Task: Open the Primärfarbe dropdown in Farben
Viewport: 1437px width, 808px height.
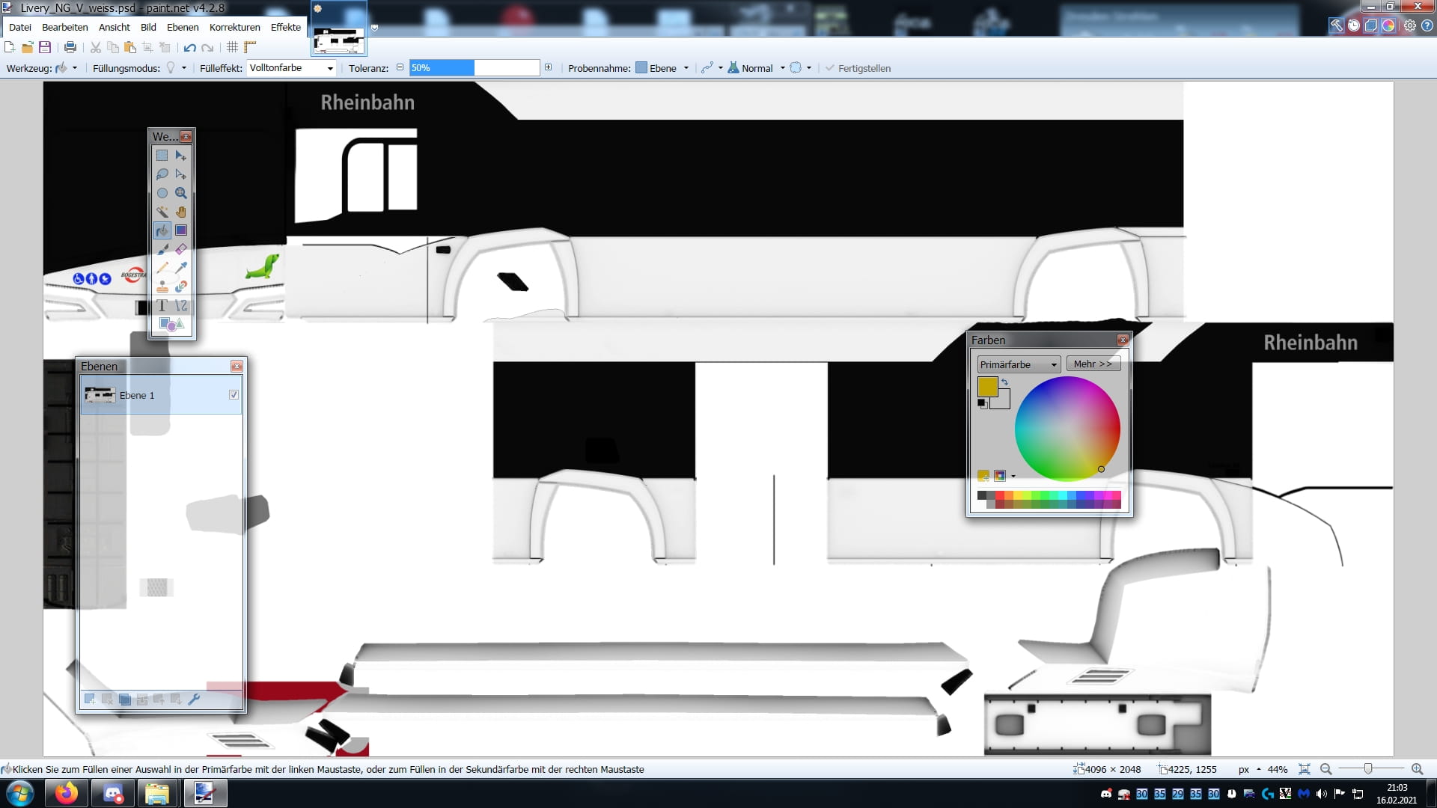Action: point(1019,364)
